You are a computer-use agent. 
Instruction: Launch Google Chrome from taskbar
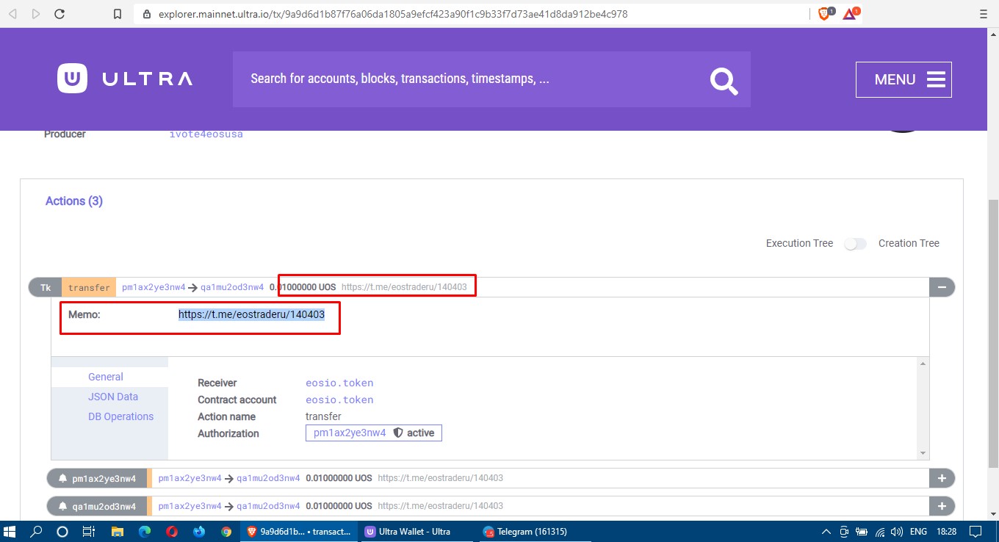tap(226, 531)
